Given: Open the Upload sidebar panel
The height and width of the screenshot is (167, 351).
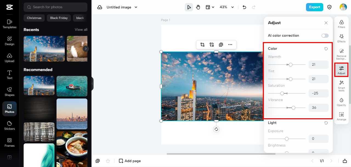Looking at the screenshot, I should pos(9,58).
